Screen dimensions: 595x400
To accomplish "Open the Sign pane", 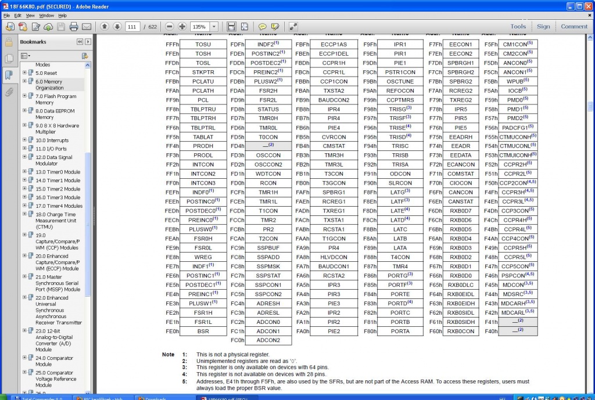I will 543,27.
